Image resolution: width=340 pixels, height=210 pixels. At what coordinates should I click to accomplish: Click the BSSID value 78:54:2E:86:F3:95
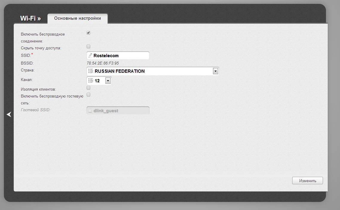pyautogui.click(x=103, y=63)
